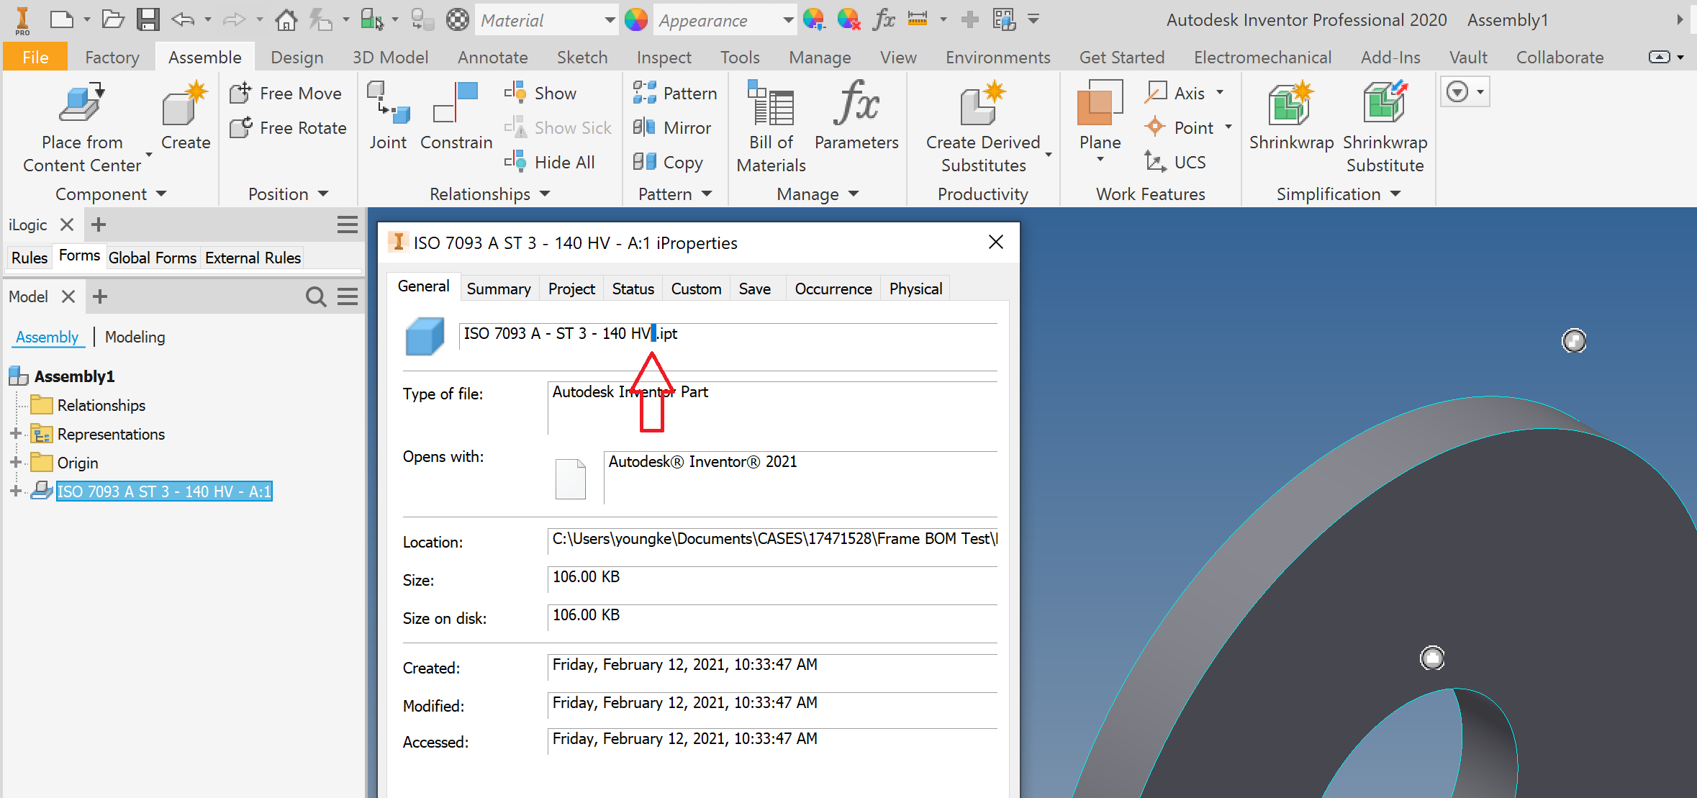Image resolution: width=1697 pixels, height=798 pixels.
Task: Select the Free Rotate tool
Action: coord(288,127)
